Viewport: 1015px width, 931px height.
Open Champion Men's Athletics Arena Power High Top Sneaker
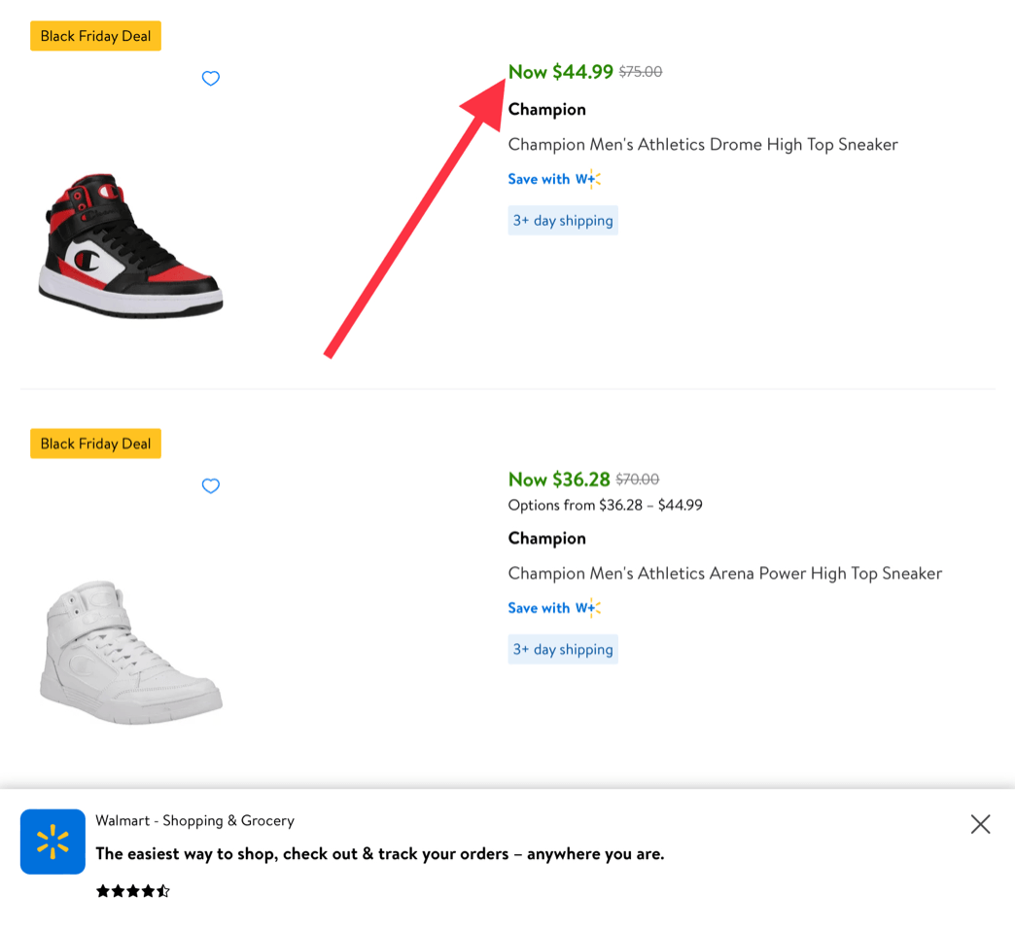click(725, 573)
